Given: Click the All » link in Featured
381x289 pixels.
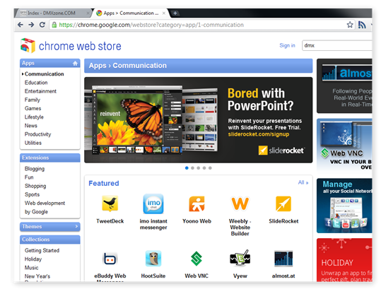Looking at the screenshot, I should click(x=303, y=182).
